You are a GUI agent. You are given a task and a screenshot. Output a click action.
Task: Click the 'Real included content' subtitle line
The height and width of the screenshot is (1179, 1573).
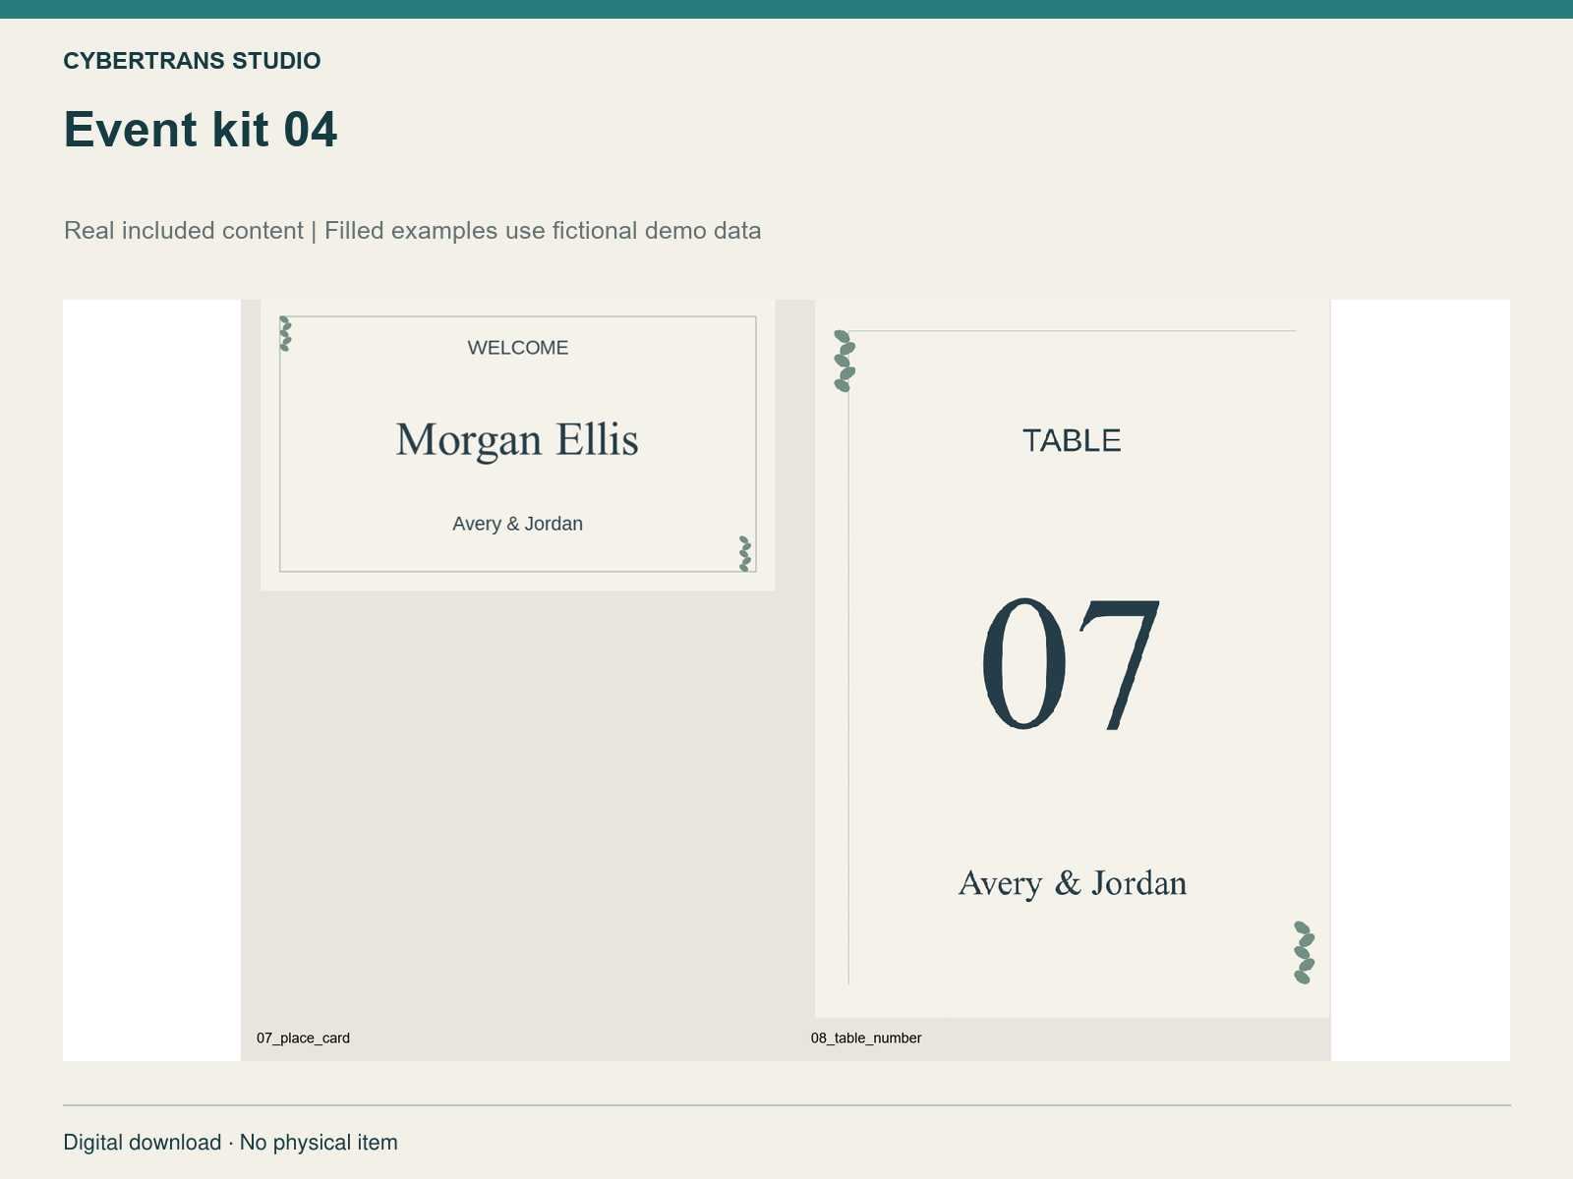[413, 231]
